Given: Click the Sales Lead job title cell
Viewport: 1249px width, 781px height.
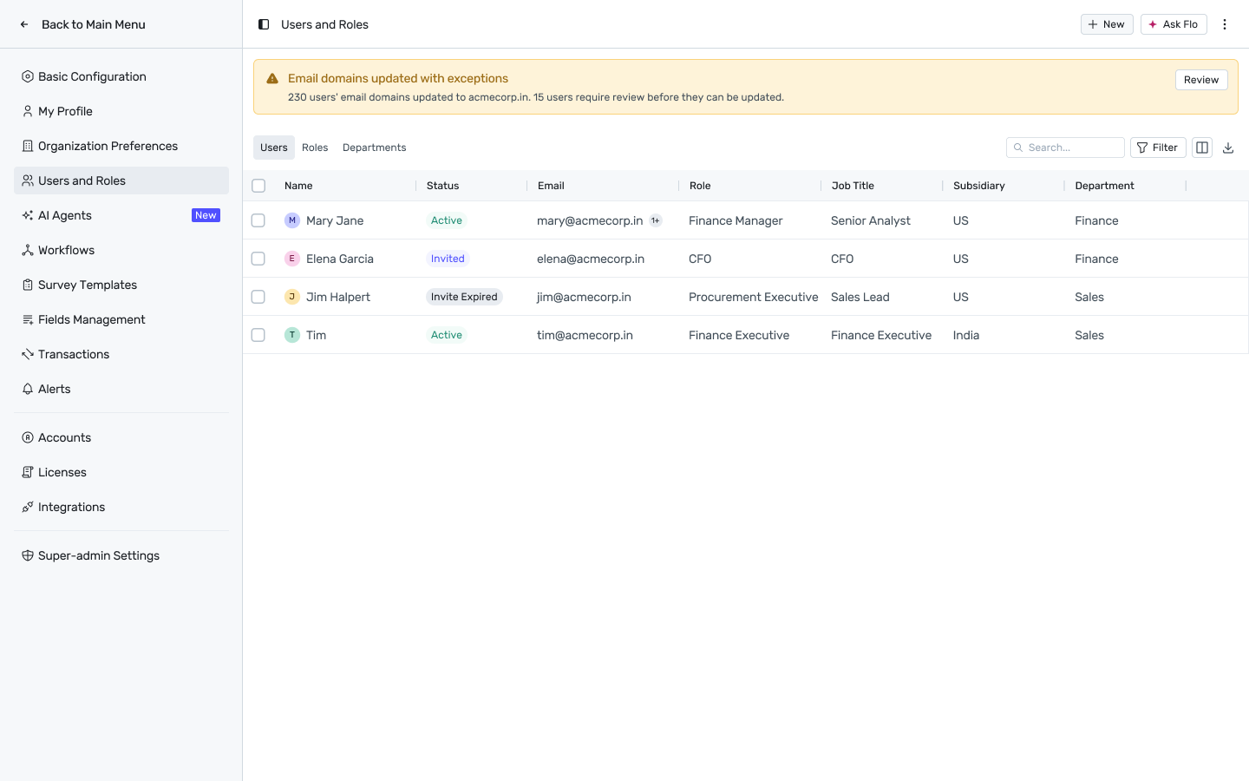Looking at the screenshot, I should [x=860, y=297].
